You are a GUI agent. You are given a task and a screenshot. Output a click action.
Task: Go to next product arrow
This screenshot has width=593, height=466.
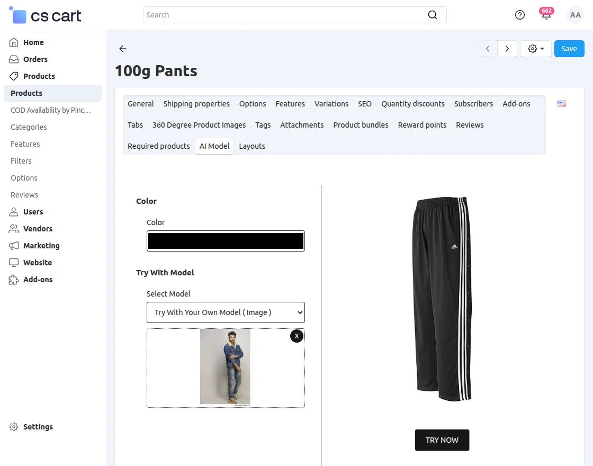507,49
